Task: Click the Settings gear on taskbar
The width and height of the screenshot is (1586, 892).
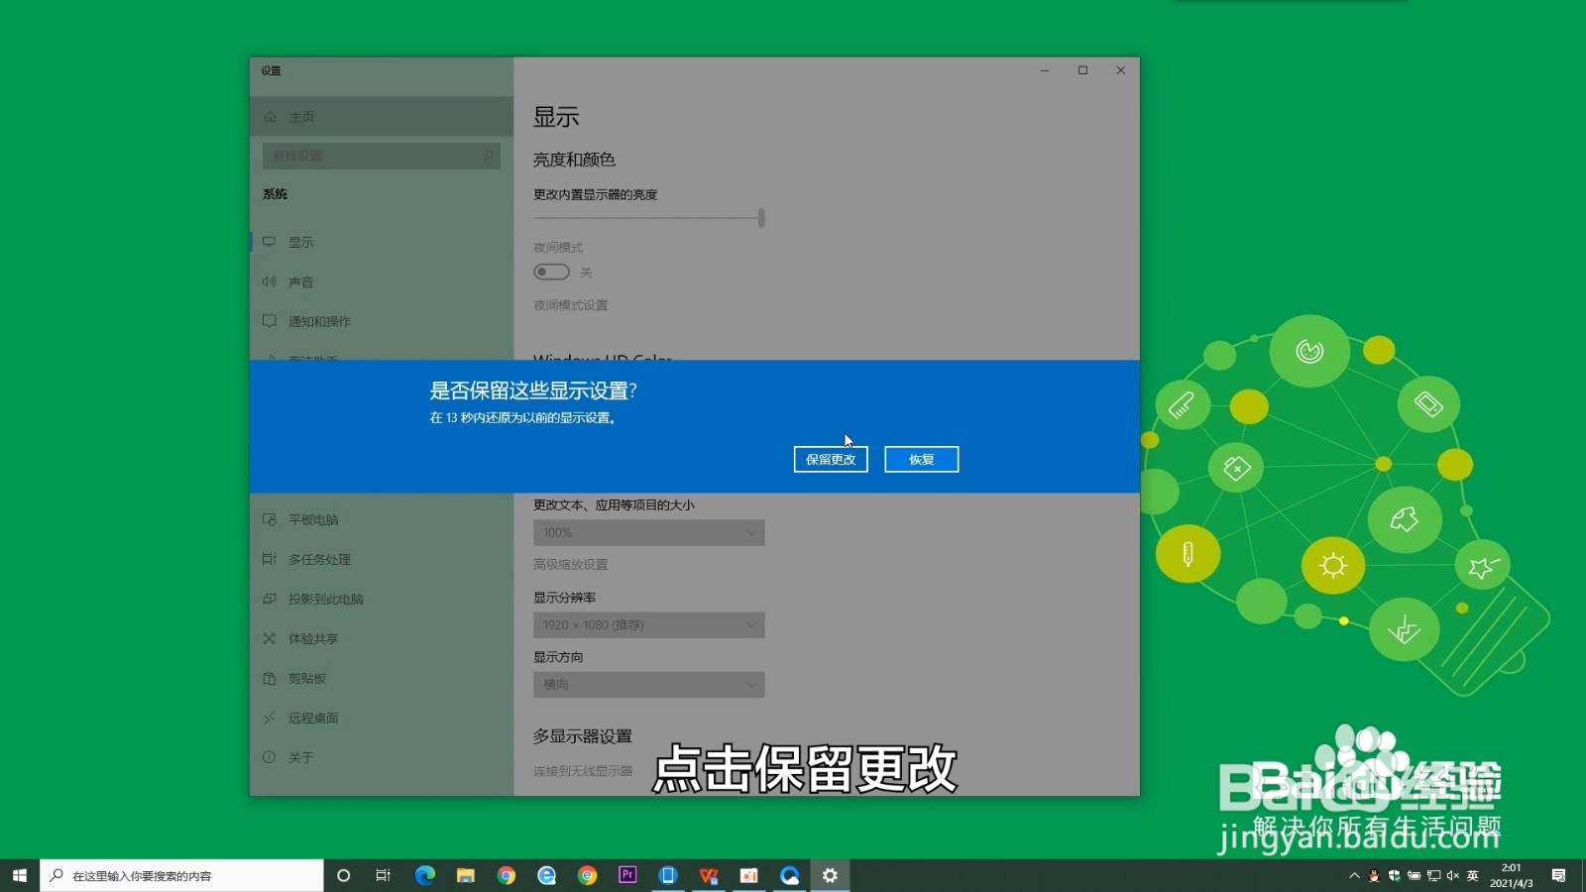Action: (x=830, y=875)
